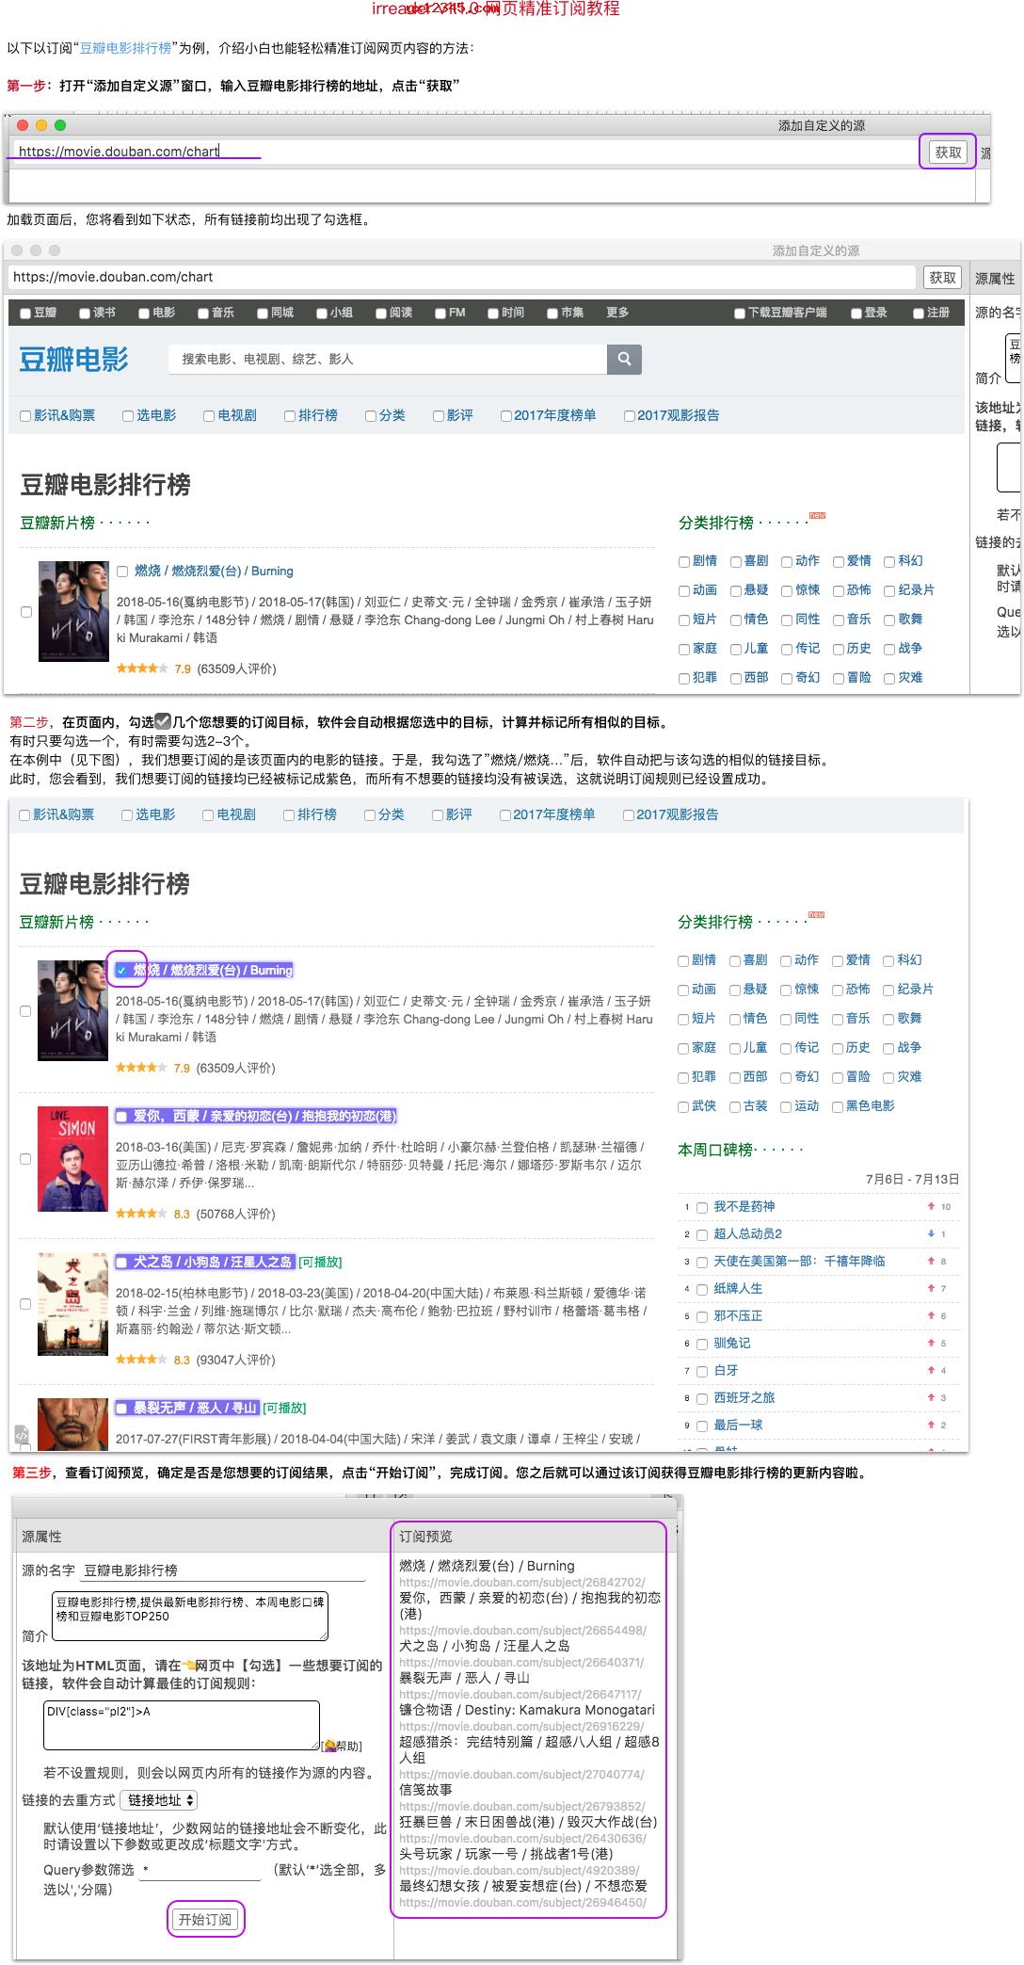This screenshot has height=1965, width=1024.
Task: Open 小组 in the dark top bar
Action: pos(342,313)
